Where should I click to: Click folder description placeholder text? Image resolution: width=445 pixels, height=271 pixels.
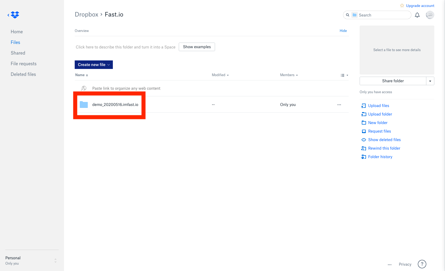coord(126,47)
